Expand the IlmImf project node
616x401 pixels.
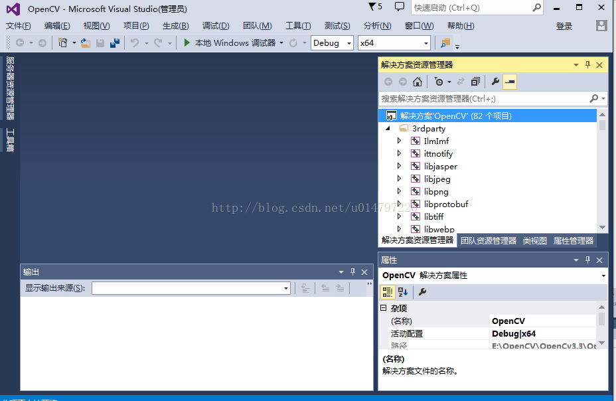click(x=399, y=141)
